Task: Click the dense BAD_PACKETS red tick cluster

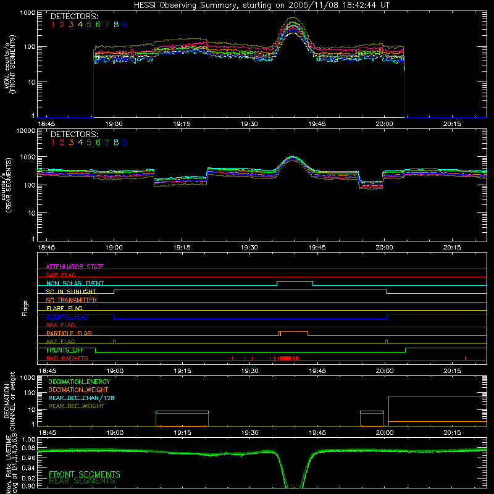Action: click(286, 358)
